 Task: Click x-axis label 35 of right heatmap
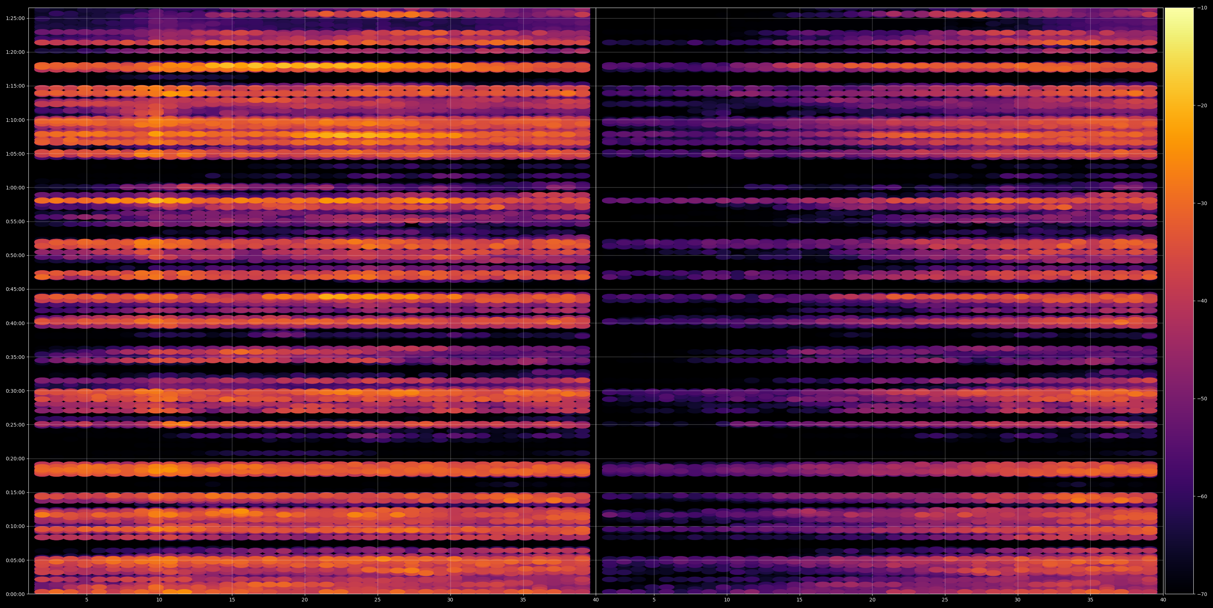point(1091,600)
